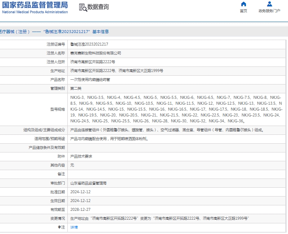
Task: Select the 生产地址 address value
Action: [117, 71]
